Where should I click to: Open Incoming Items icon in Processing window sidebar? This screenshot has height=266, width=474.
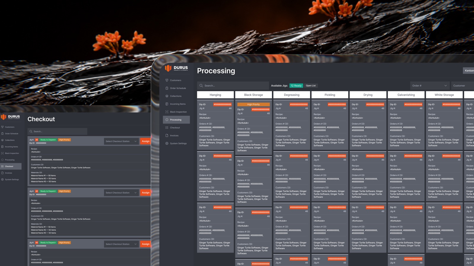(167, 104)
